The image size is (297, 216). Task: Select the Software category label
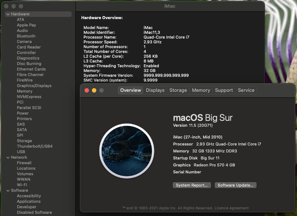pyautogui.click(x=19, y=190)
